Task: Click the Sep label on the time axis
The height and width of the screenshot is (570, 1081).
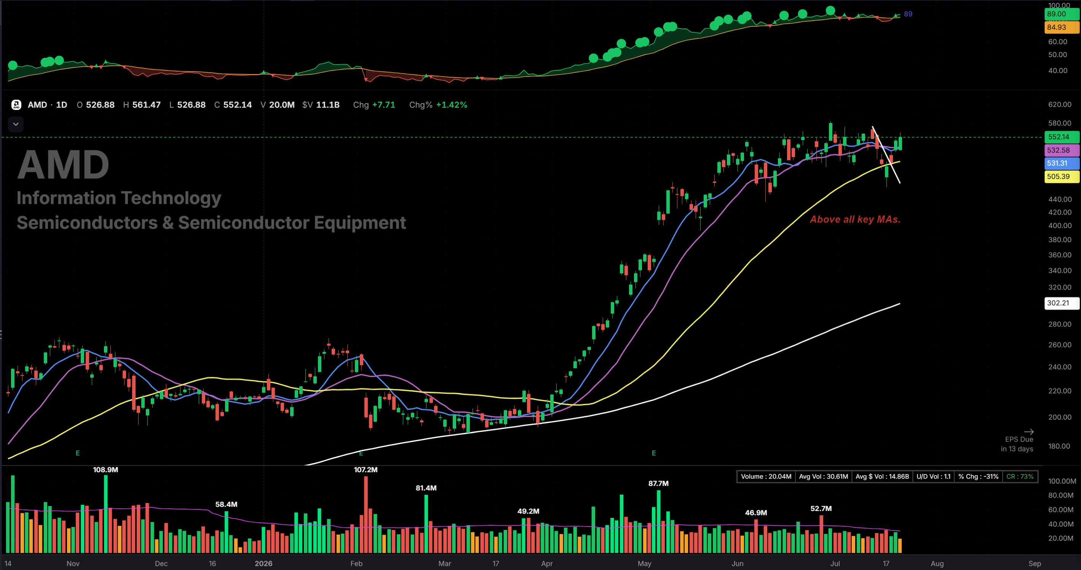Action: coord(1035,563)
